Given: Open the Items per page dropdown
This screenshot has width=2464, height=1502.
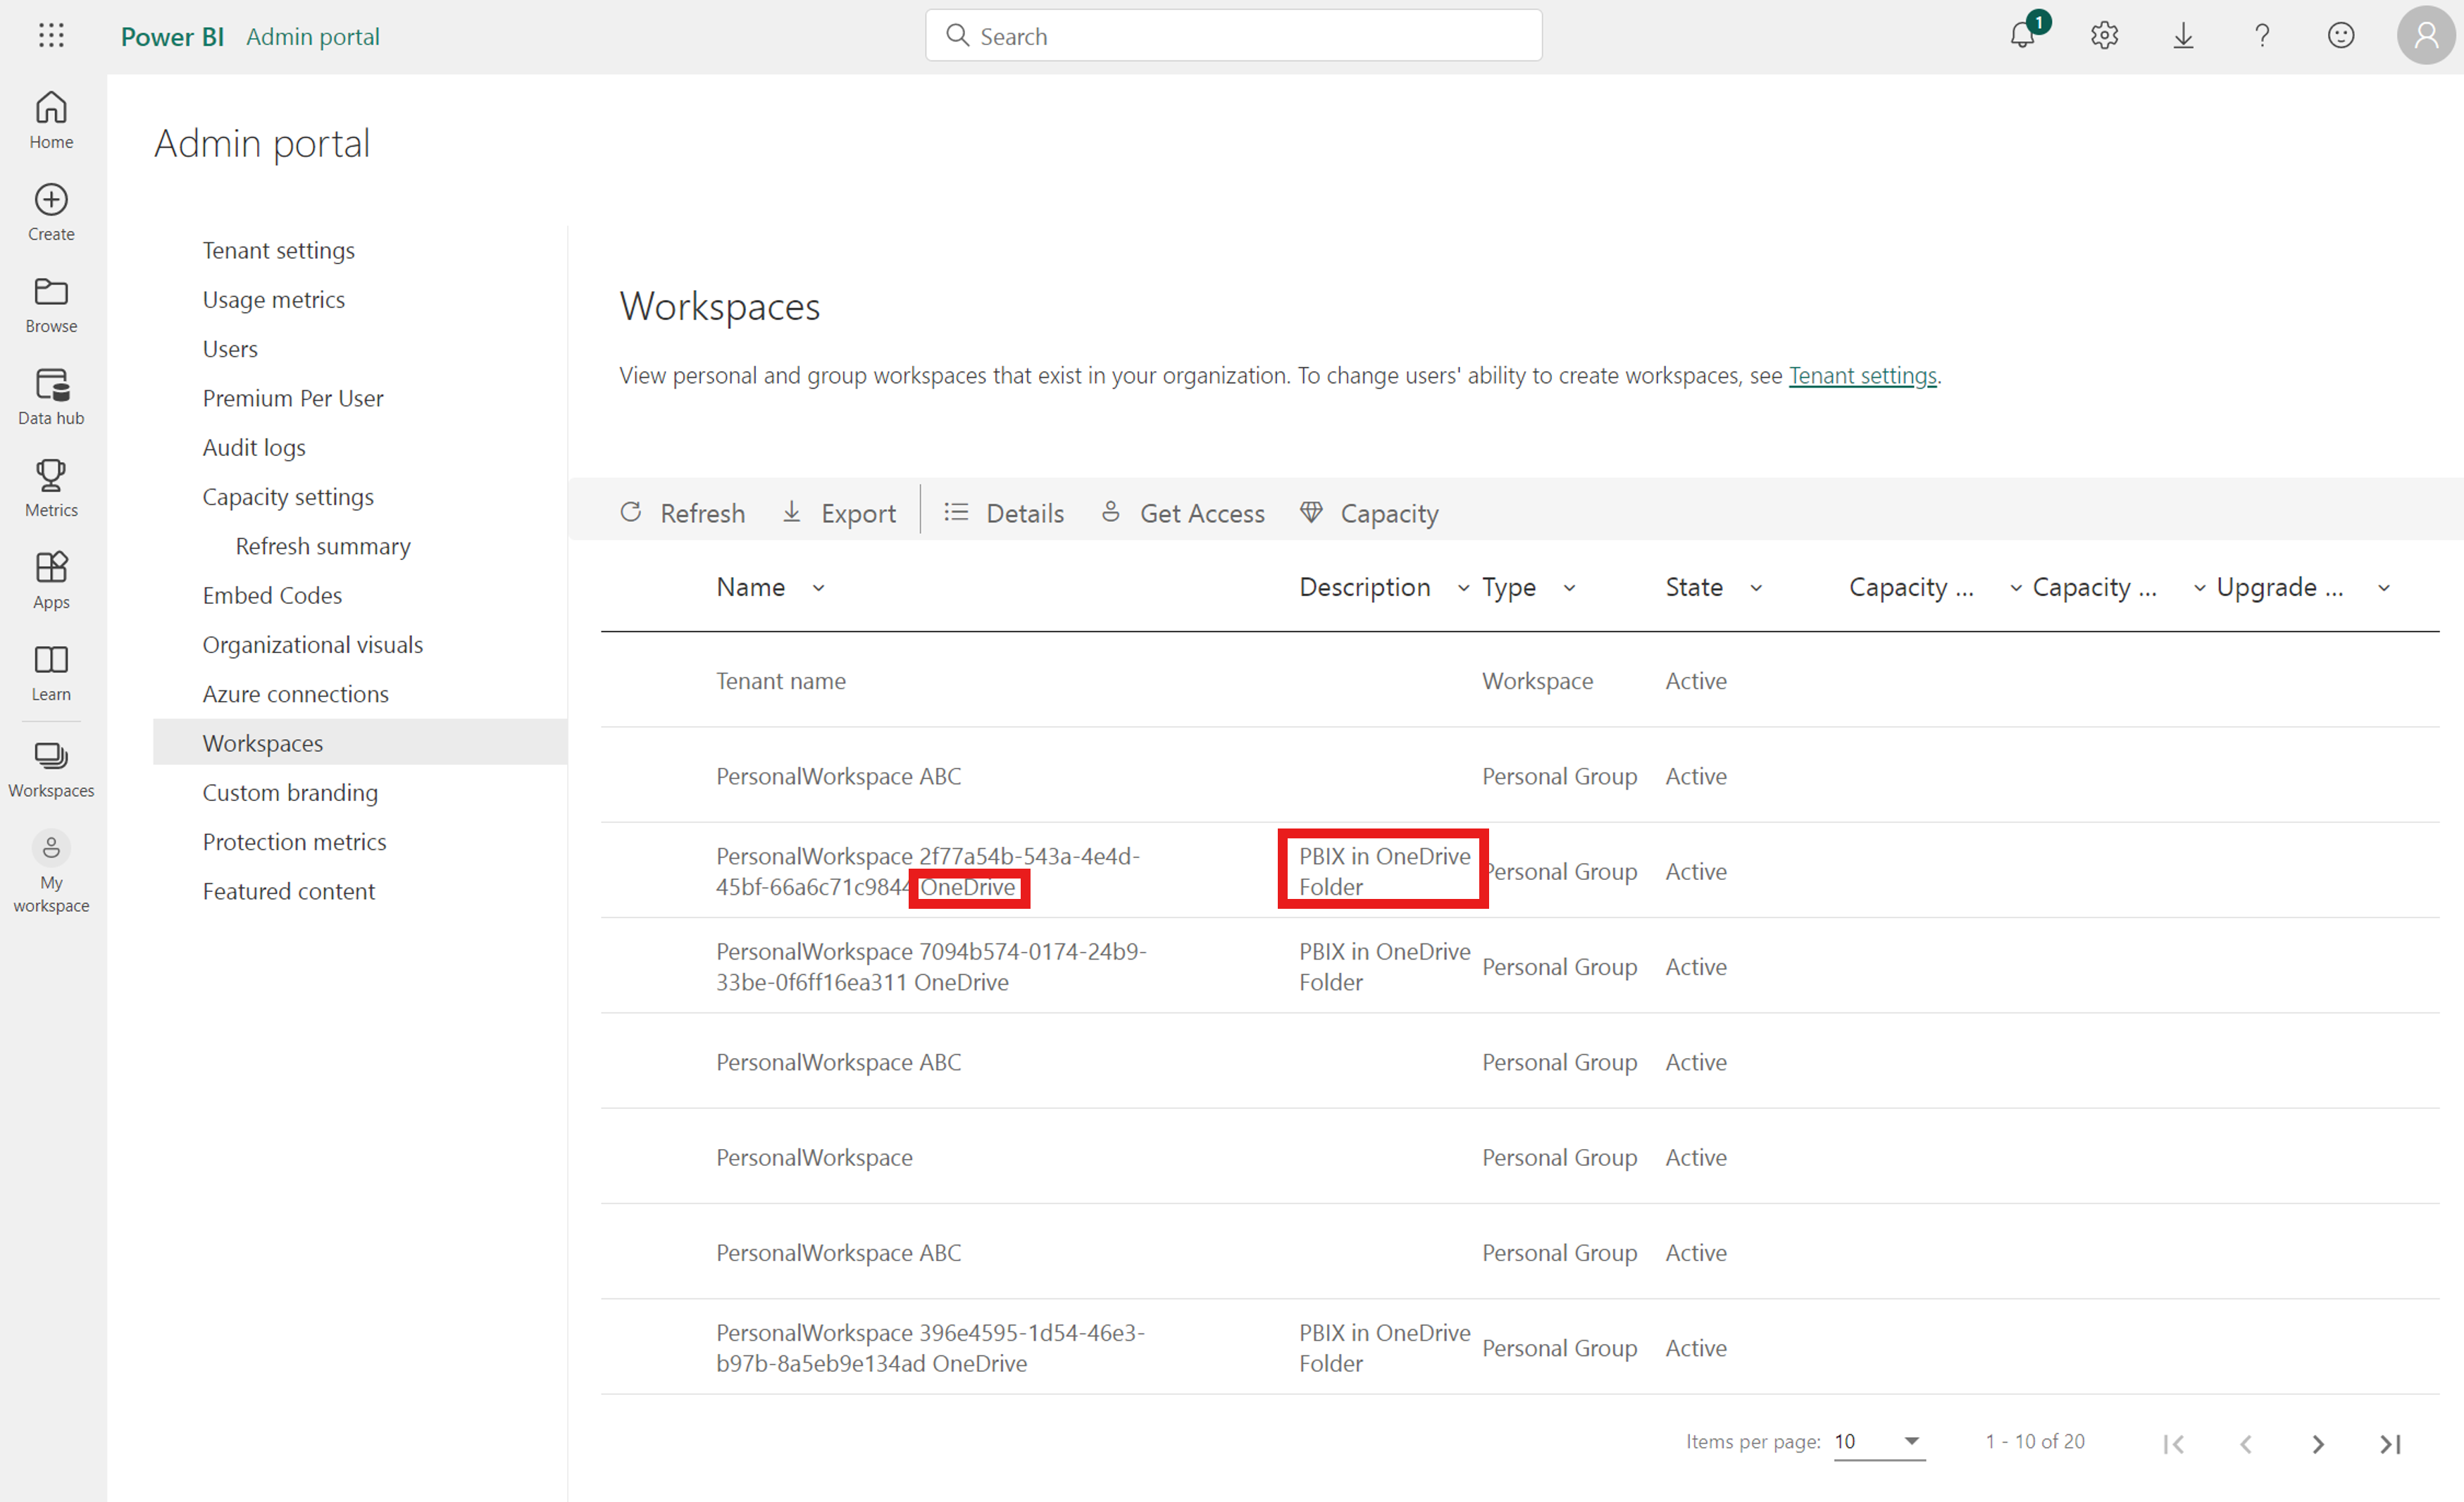Looking at the screenshot, I should (1878, 1441).
